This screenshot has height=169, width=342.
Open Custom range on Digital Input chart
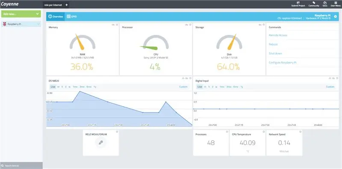point(330,87)
